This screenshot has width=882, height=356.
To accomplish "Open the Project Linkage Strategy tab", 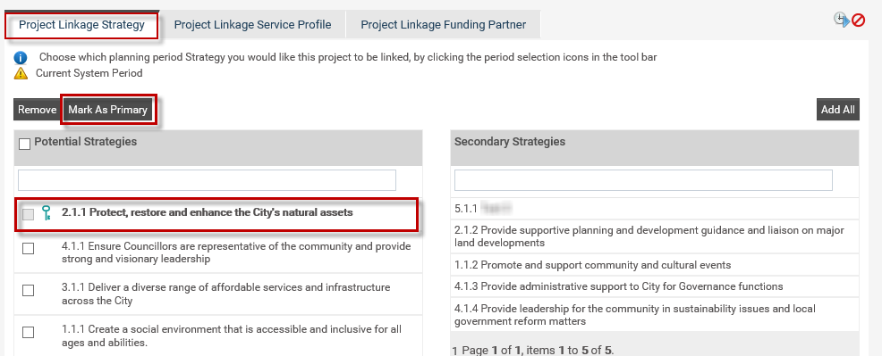I will point(81,25).
